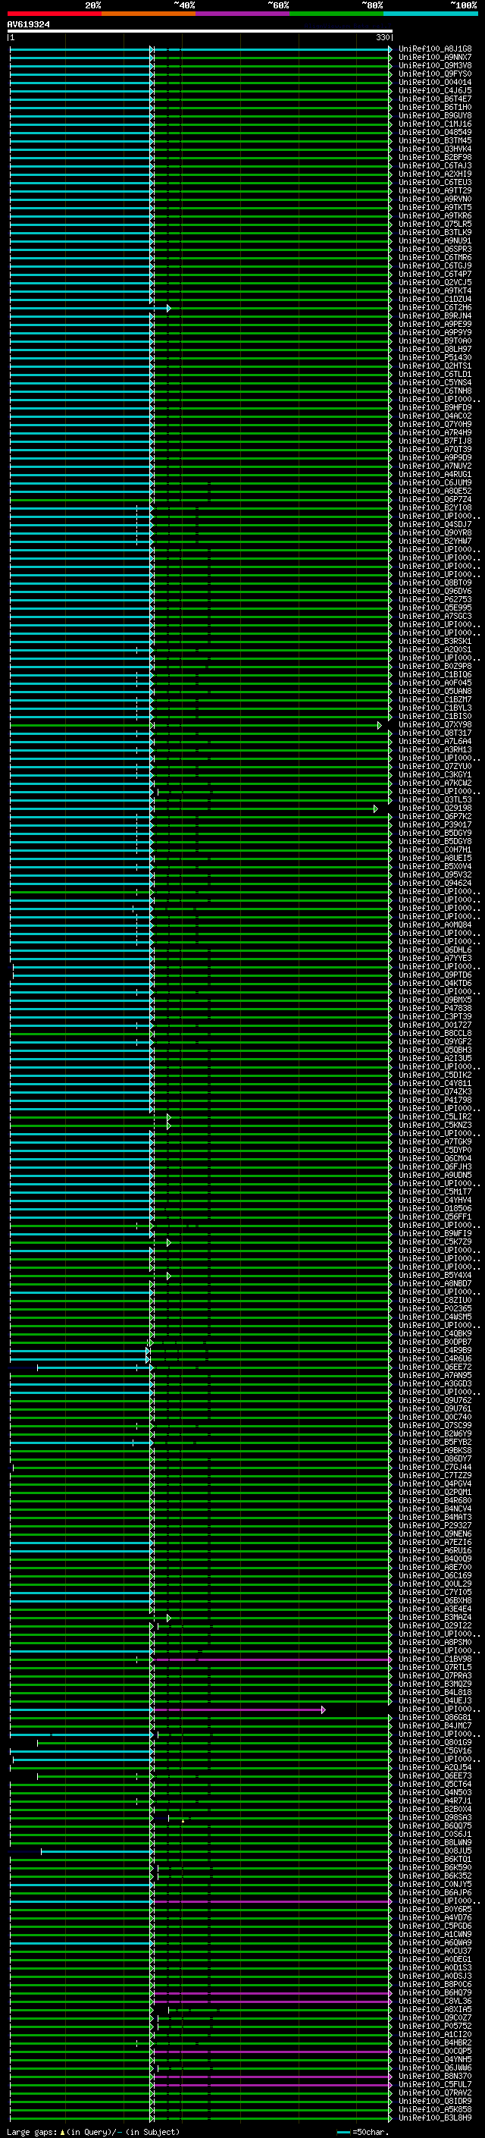The image size is (485, 2138).
Task: Select the UniRef100_Q8LH97 label
Action: point(435,350)
